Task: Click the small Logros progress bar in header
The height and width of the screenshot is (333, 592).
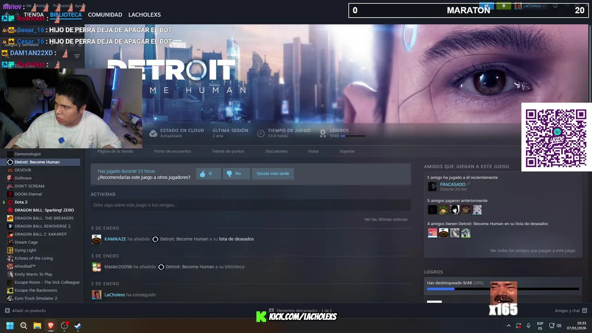Action: tap(353, 136)
